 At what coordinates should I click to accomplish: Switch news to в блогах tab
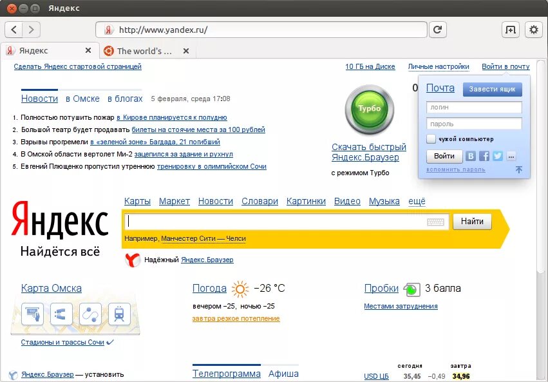click(x=125, y=99)
